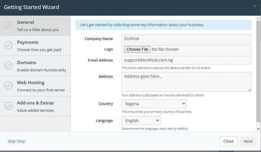Click the Choose File button for Logo
The height and width of the screenshot is (152, 261).
[x=137, y=49]
